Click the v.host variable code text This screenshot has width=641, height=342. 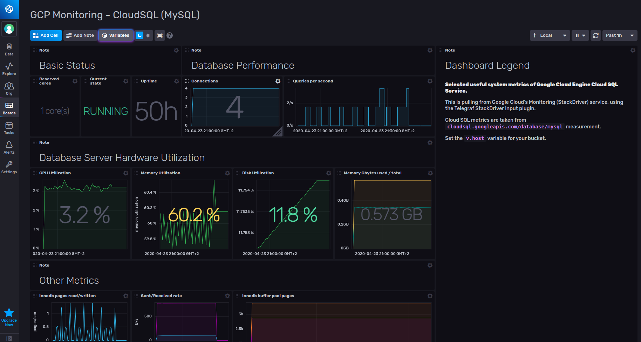click(x=475, y=138)
